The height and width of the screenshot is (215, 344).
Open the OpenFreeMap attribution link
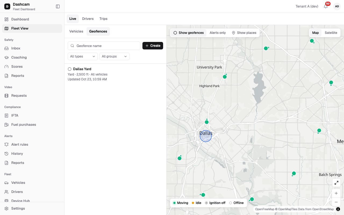(x=265, y=209)
